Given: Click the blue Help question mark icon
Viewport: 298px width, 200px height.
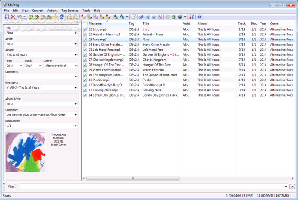Looking at the screenshot, I should pyautogui.click(x=199, y=17).
